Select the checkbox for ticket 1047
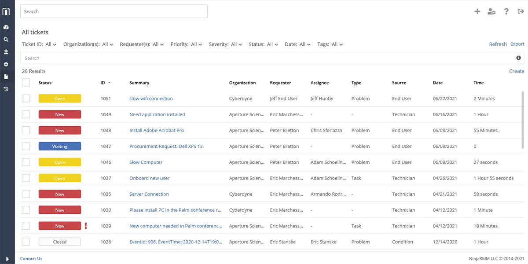 click(x=26, y=147)
